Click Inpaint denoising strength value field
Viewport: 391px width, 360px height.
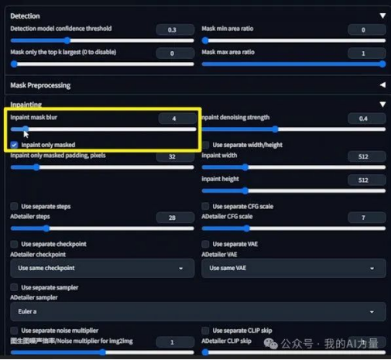367,118
